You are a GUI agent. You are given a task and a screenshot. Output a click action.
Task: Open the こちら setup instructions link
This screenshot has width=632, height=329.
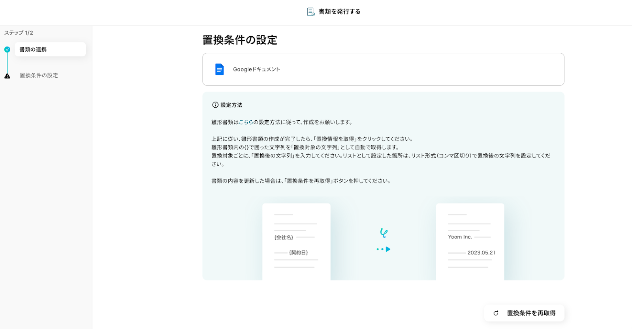pos(246,122)
